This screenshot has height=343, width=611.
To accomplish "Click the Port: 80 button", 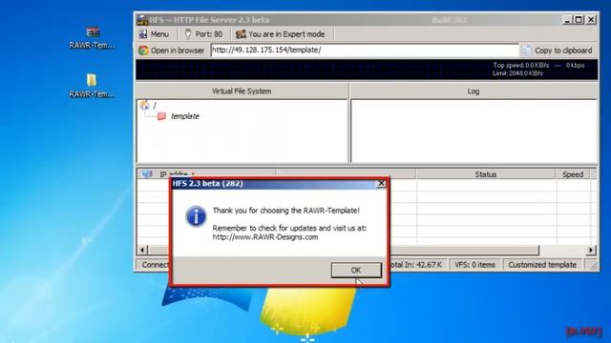I will tap(203, 34).
